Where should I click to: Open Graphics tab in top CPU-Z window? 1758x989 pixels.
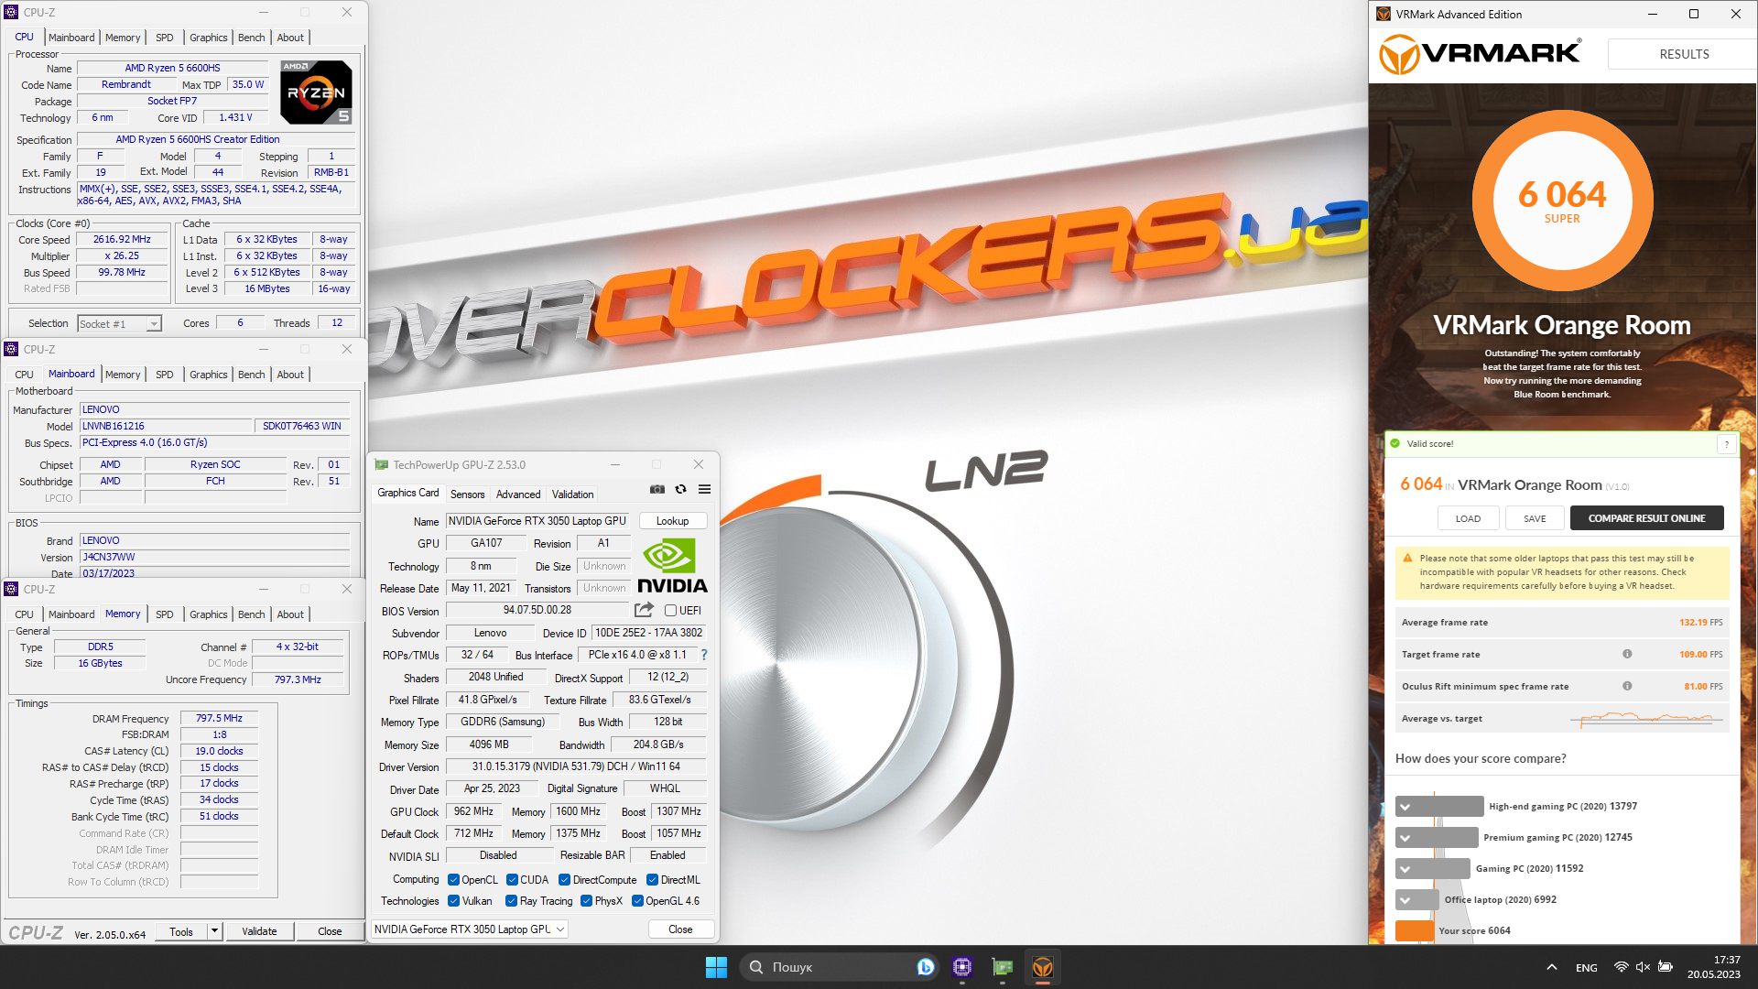coord(208,38)
